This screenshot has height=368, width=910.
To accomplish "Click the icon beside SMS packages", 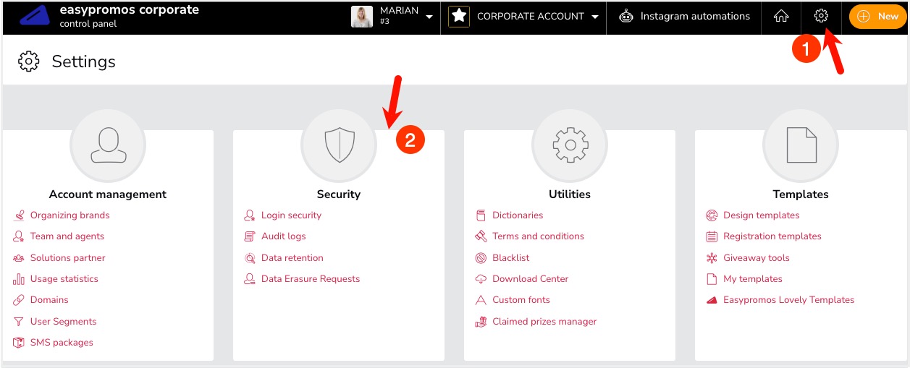I will pyautogui.click(x=19, y=343).
